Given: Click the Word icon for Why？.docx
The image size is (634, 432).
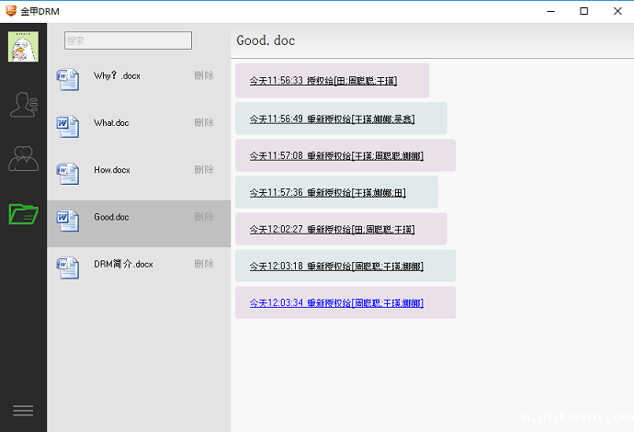Looking at the screenshot, I should [x=68, y=78].
